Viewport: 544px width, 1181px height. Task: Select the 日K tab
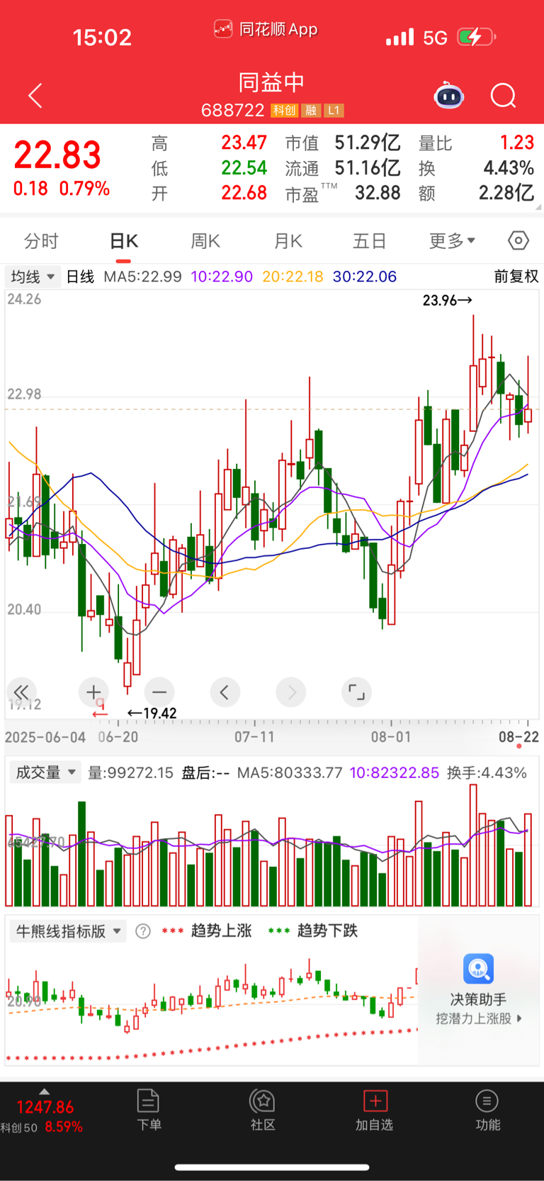(x=124, y=241)
